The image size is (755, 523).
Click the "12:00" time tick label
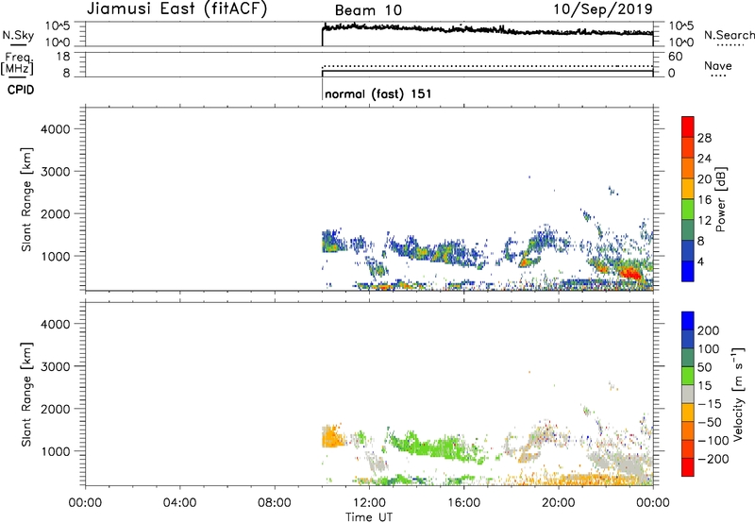pyautogui.click(x=369, y=503)
